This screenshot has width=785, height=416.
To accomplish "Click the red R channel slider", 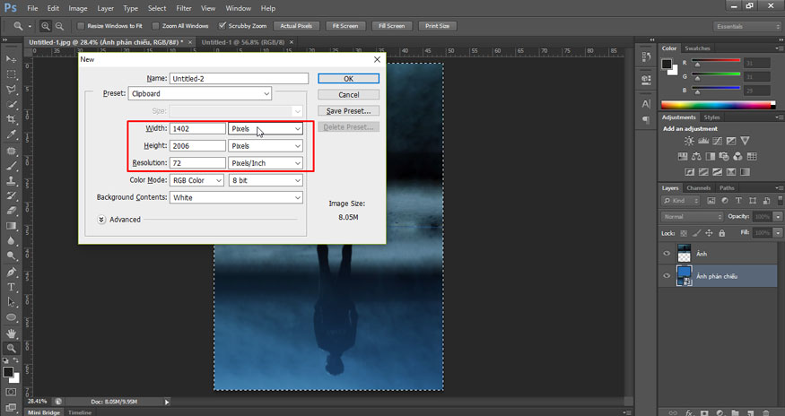I will click(x=716, y=61).
